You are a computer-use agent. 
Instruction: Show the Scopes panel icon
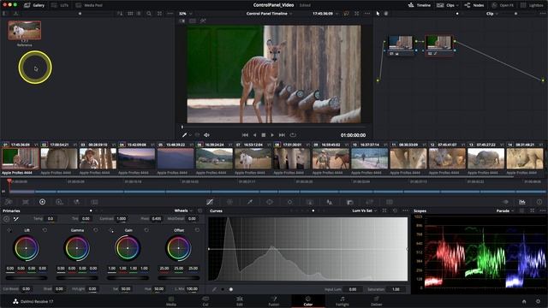[522, 202]
